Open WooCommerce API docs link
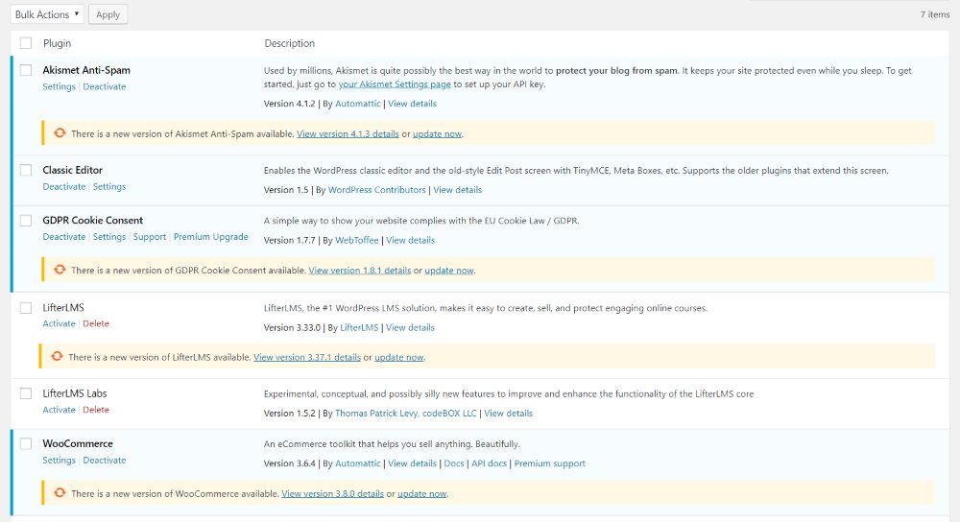The image size is (960, 522). [x=490, y=463]
